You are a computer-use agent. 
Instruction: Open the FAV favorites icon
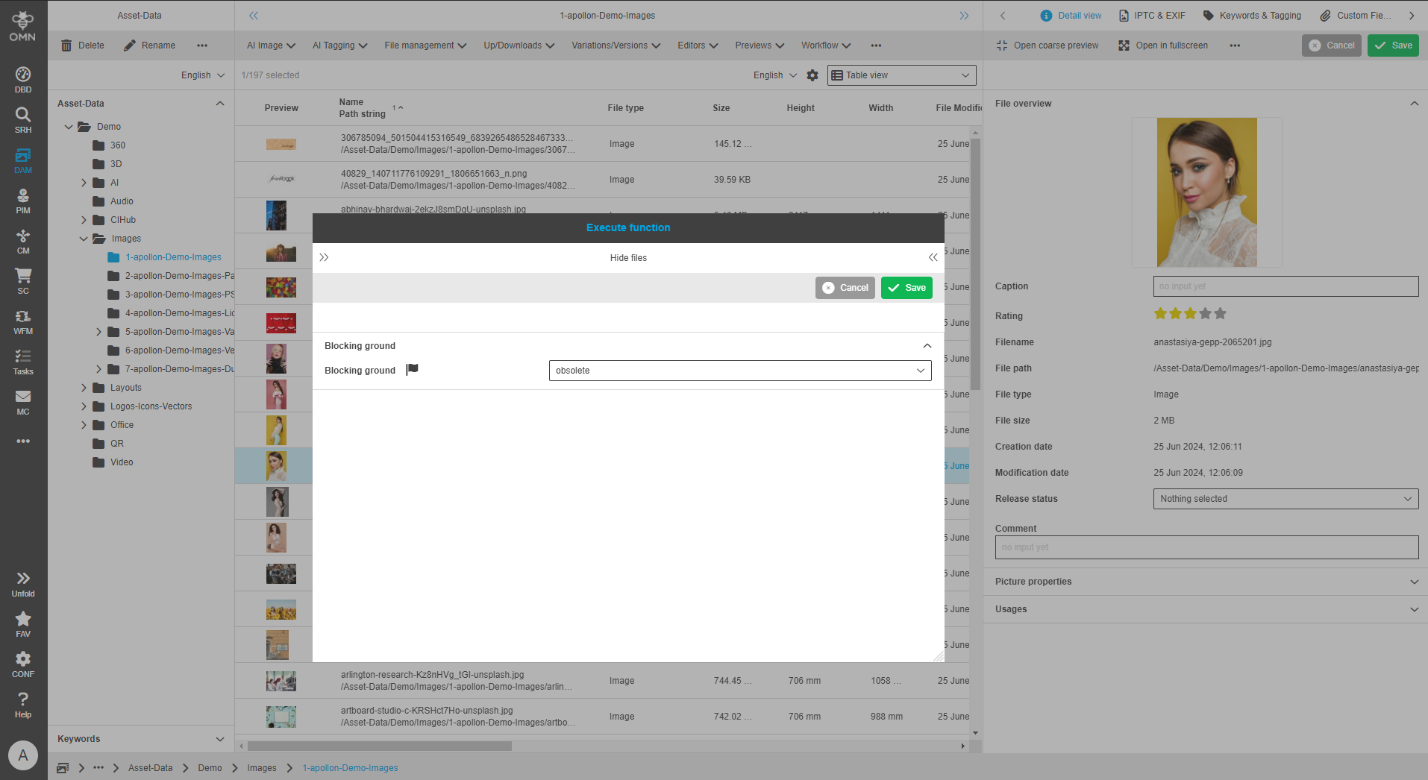[23, 624]
